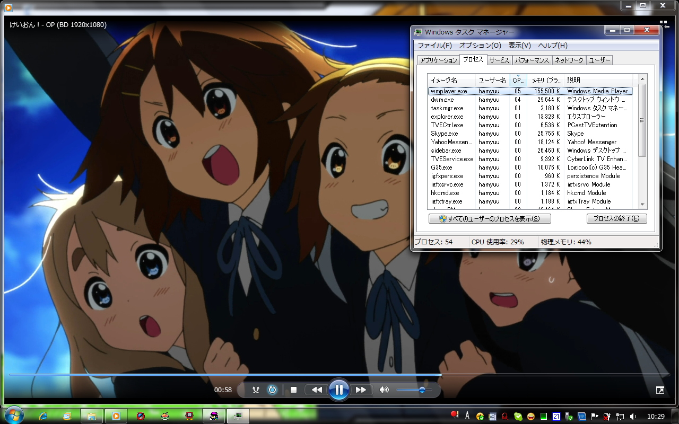Image resolution: width=679 pixels, height=424 pixels.
Task: Select the sidebar.exe process
Action: 530,151
